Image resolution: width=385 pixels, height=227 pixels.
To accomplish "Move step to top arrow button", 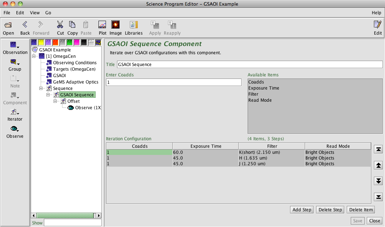I will coord(378,149).
